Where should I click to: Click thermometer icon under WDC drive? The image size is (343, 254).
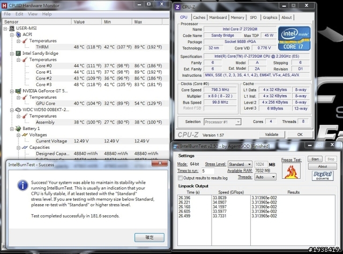pyautogui.click(x=25, y=116)
